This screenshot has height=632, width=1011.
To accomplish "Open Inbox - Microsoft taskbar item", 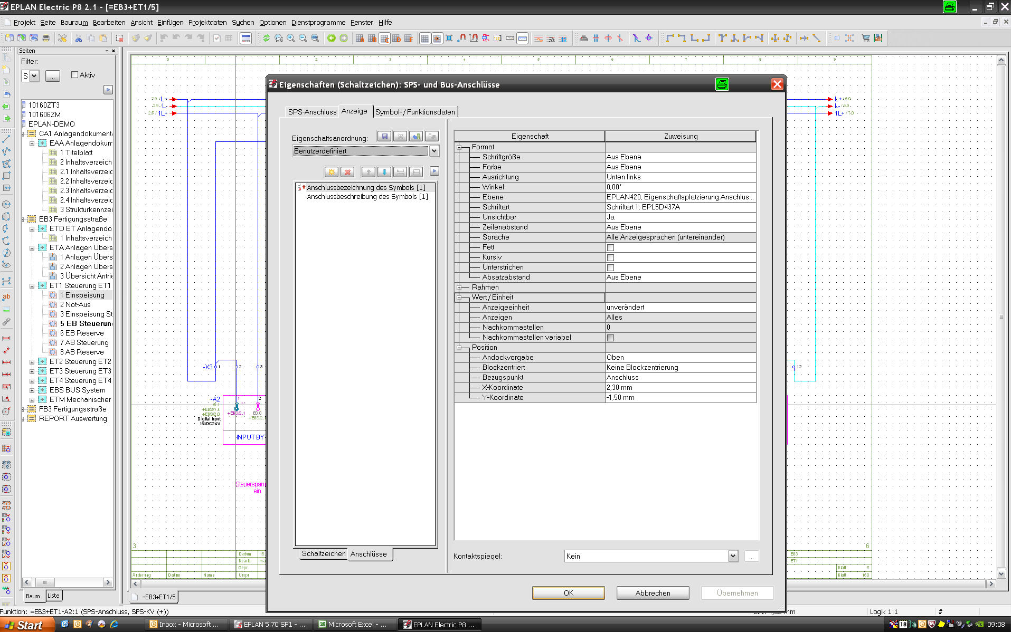I will click(x=187, y=625).
